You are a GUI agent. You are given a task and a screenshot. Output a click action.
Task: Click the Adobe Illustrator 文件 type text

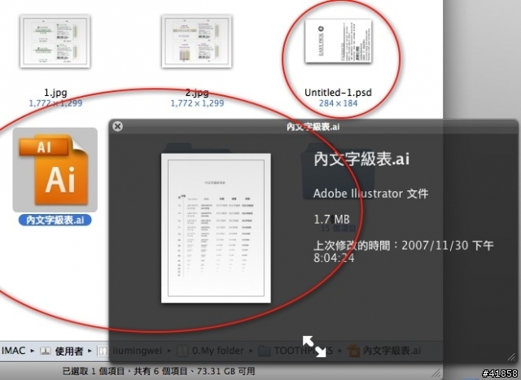click(x=371, y=194)
